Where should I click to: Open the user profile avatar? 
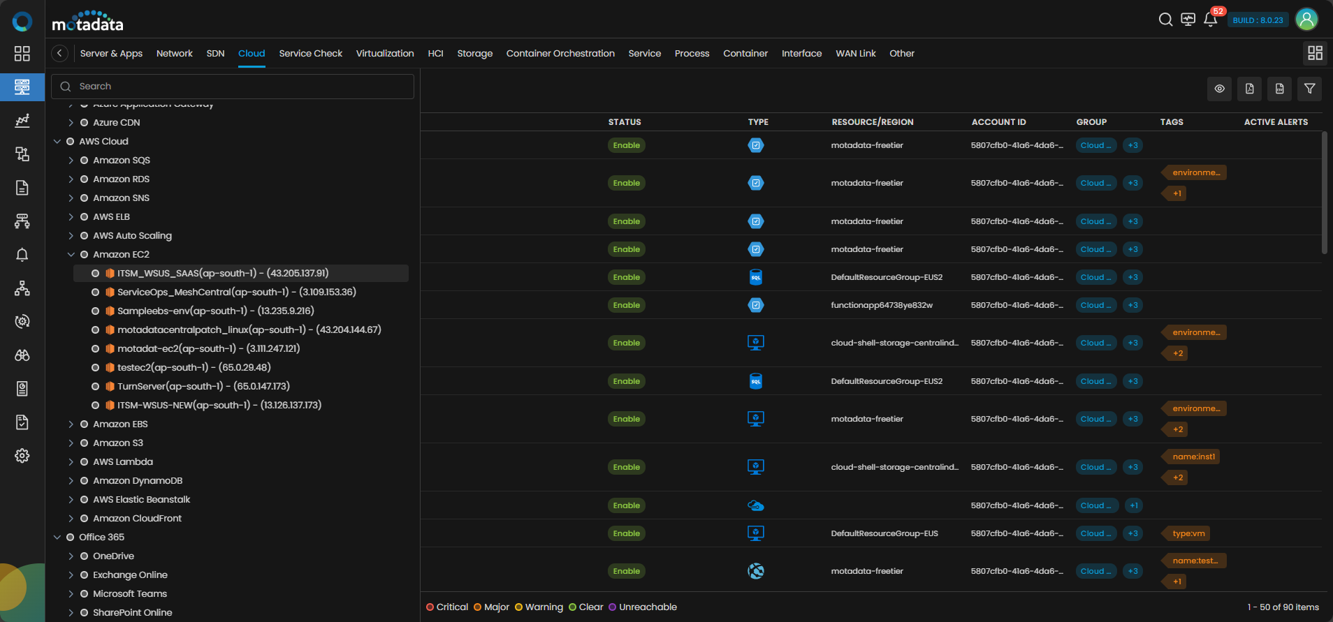1306,20
